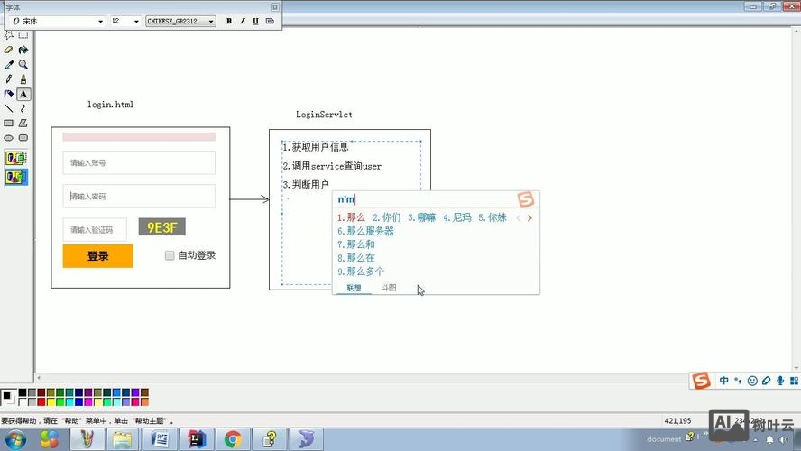801x451 pixels.
Task: Toggle Italic in the font toolbar
Action: point(243,21)
